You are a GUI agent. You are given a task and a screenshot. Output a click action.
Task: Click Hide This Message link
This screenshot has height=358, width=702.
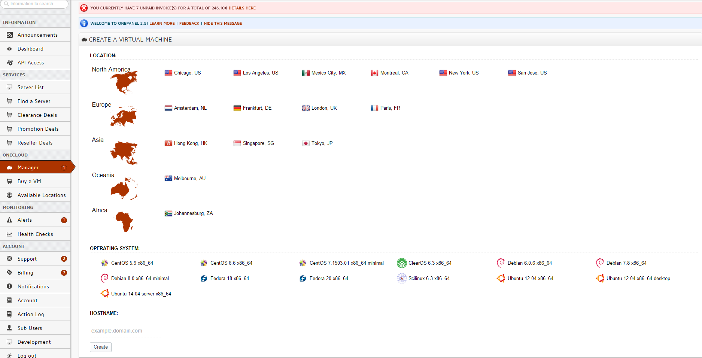223,23
